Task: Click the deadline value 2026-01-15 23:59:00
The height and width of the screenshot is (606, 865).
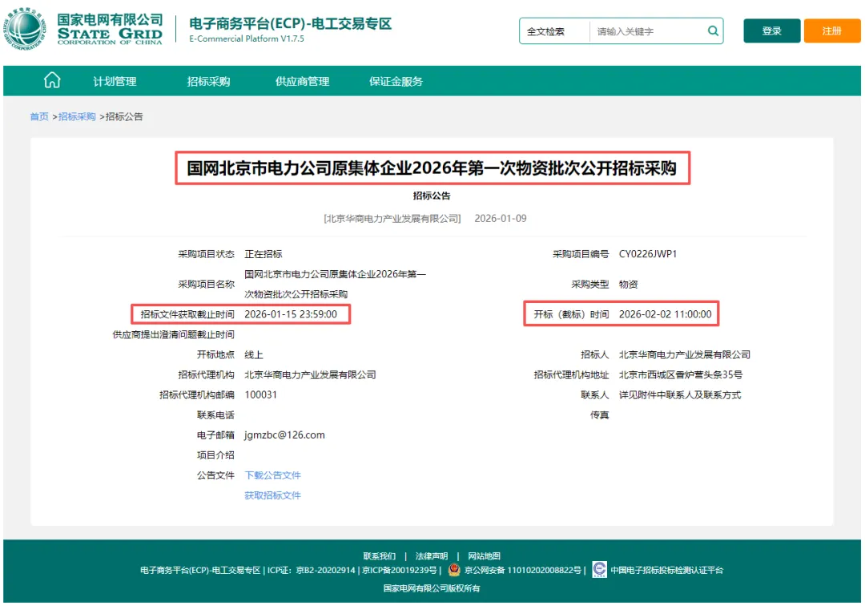Action: point(291,314)
